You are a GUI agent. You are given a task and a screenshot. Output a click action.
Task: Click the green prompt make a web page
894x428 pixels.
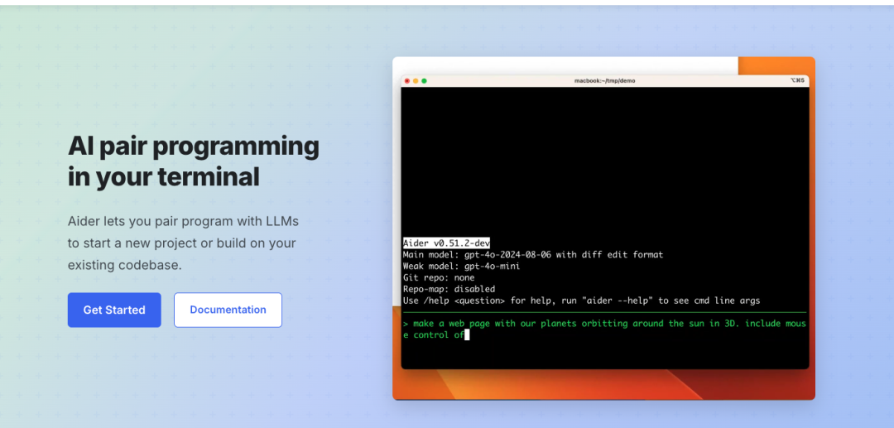tap(604, 329)
